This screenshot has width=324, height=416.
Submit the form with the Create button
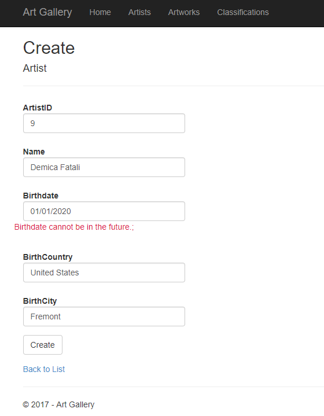click(43, 345)
